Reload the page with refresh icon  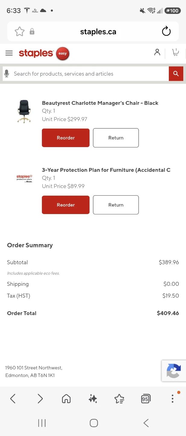pyautogui.click(x=166, y=31)
